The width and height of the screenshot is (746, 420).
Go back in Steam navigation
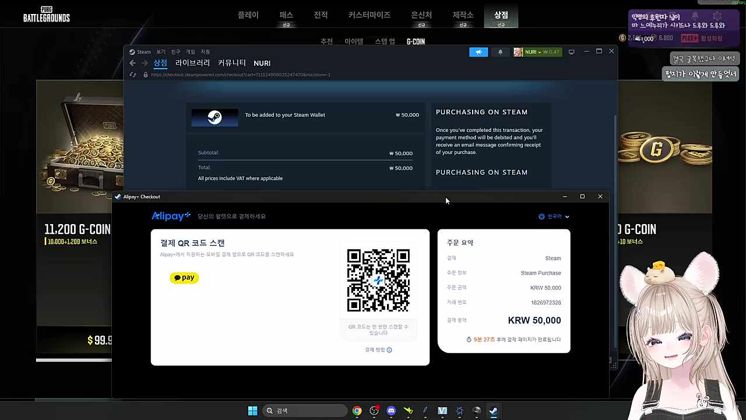(x=132, y=63)
